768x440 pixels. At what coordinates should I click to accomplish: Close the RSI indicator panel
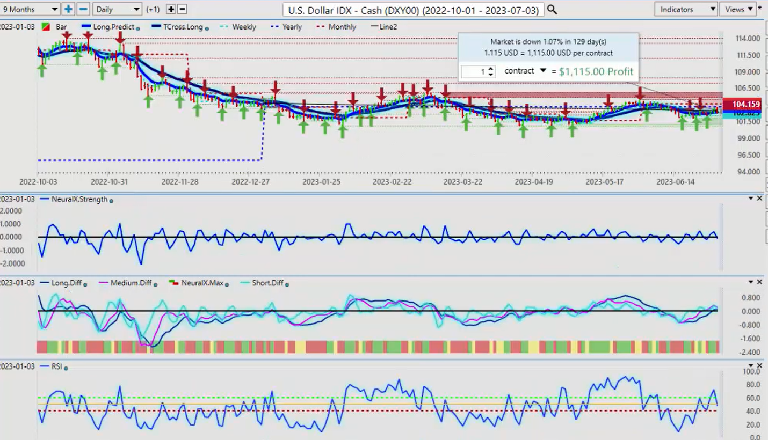[x=759, y=366]
